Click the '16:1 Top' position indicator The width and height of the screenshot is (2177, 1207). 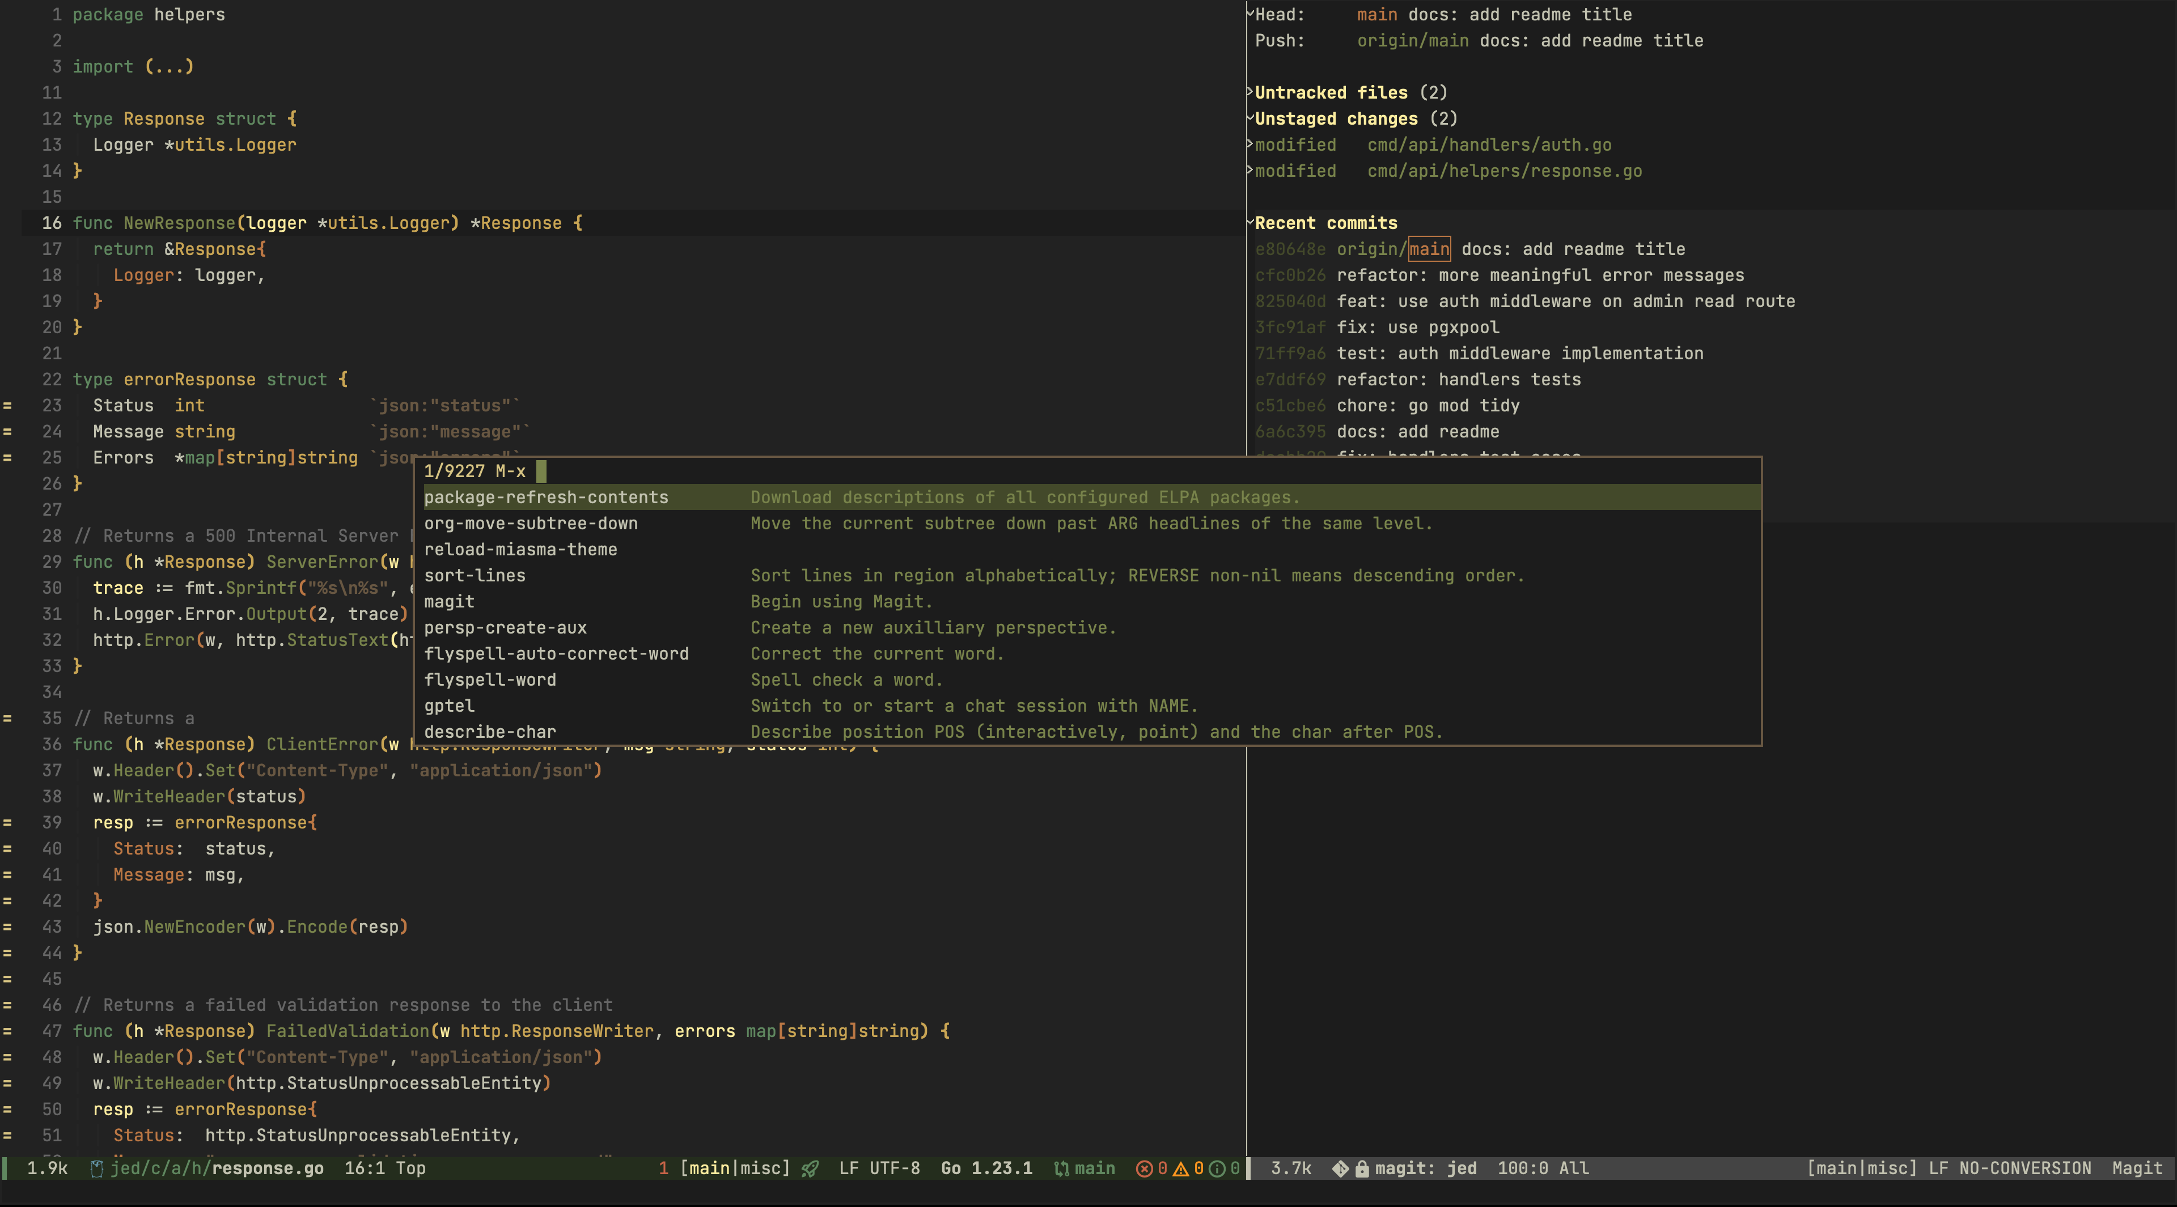384,1168
